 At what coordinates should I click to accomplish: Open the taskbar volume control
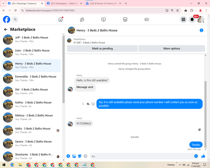(x=184, y=165)
